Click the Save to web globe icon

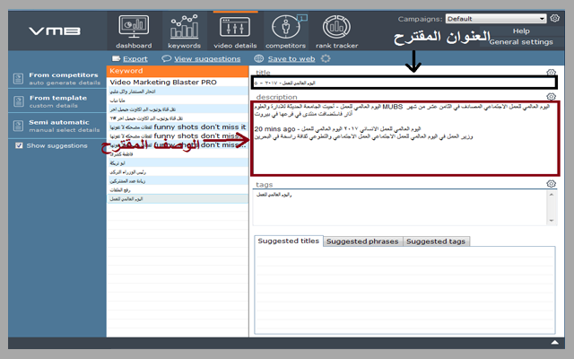point(259,58)
